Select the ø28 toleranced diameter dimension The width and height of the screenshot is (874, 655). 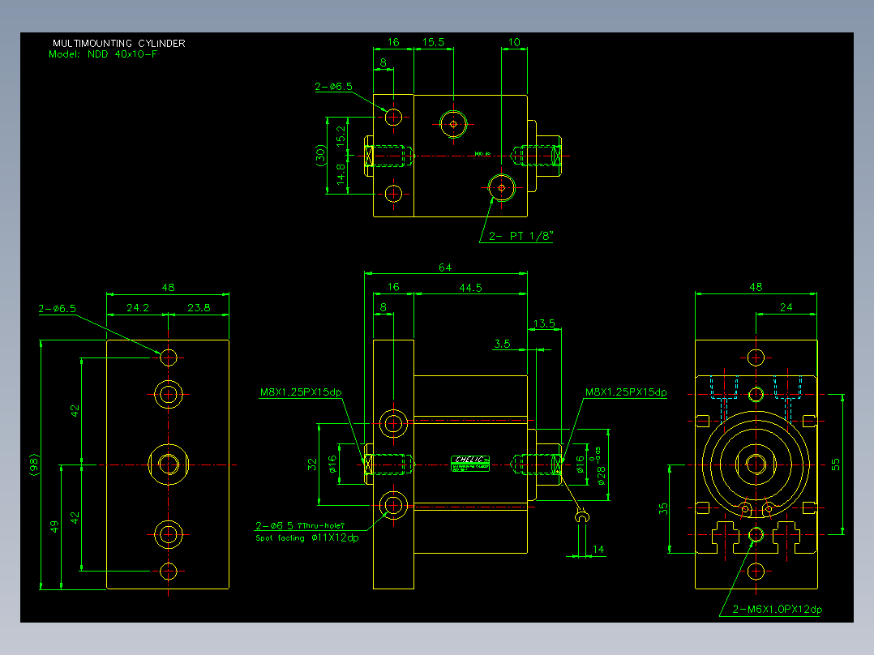[600, 465]
